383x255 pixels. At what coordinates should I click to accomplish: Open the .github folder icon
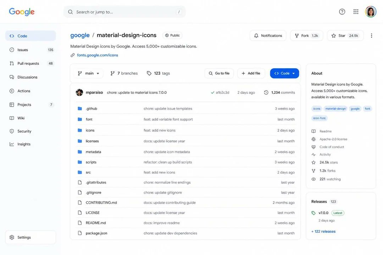click(x=80, y=109)
